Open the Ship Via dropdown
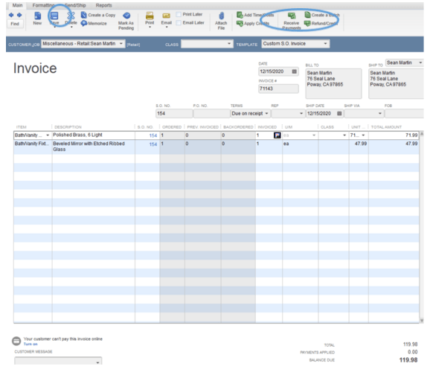The width and height of the screenshot is (430, 372). [380, 113]
